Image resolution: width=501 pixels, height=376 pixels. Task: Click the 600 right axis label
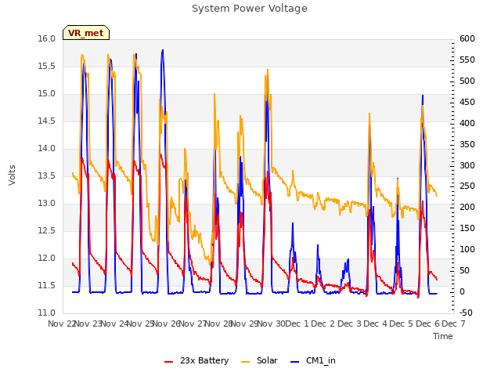(467, 38)
